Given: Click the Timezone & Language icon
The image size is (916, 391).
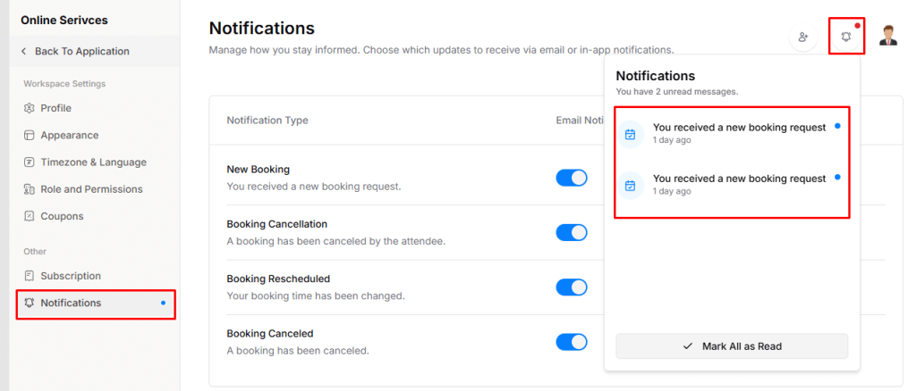Looking at the screenshot, I should tap(30, 162).
